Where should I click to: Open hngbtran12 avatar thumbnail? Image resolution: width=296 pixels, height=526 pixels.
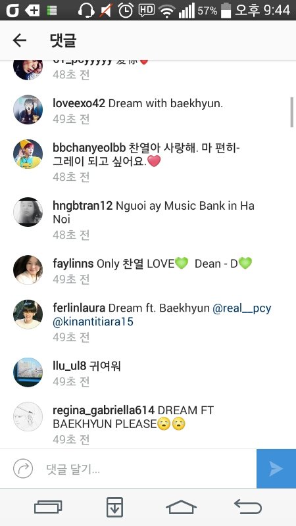(28, 212)
